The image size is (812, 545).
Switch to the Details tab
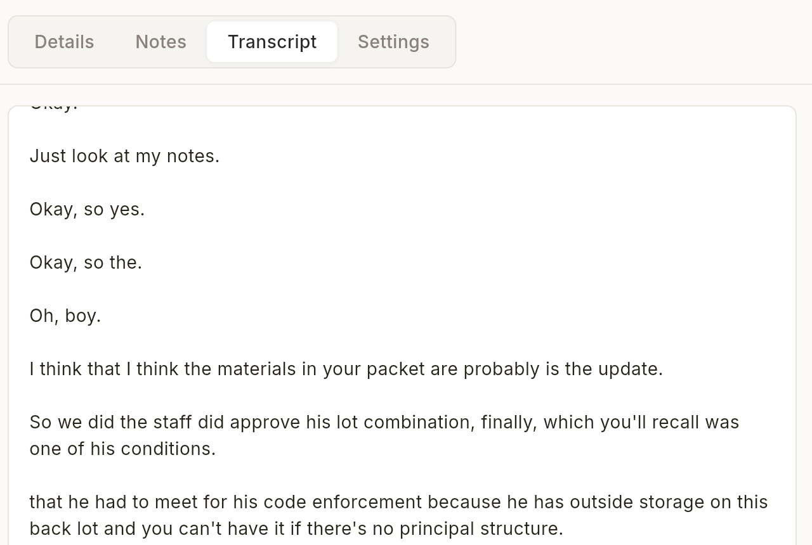coord(63,42)
